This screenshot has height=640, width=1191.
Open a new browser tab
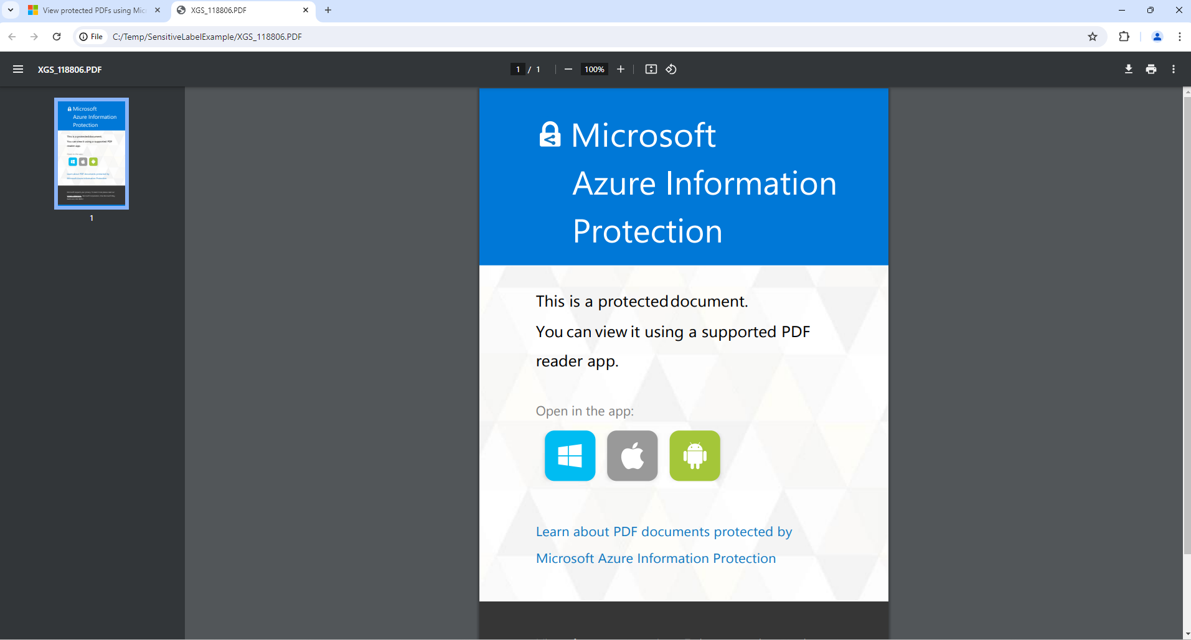328,10
